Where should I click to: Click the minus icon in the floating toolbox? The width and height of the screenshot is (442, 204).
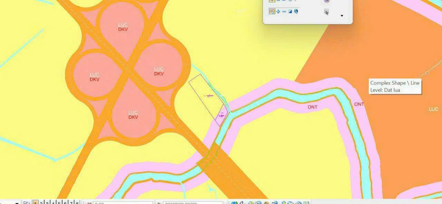[284, 11]
